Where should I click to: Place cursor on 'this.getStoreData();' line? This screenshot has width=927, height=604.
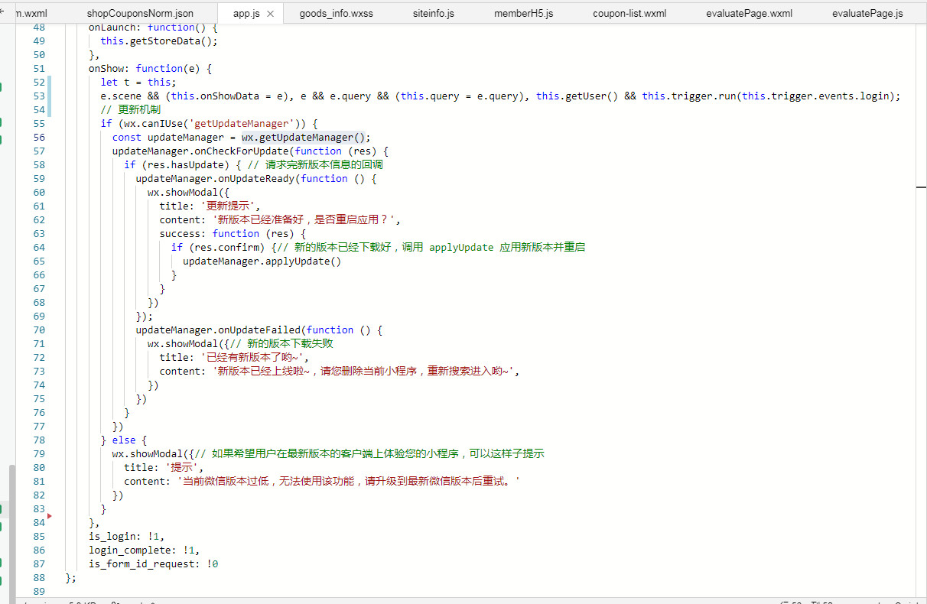pyautogui.click(x=159, y=41)
